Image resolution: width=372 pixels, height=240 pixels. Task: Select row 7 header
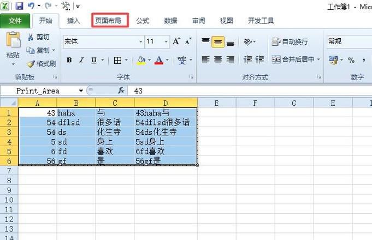tap(9, 171)
